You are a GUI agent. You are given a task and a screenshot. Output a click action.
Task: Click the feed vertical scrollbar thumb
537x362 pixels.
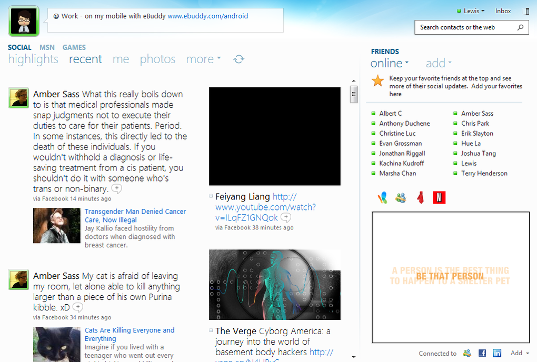coord(354,94)
